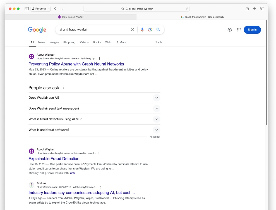Click the Feedback link
276x210 pixels.
pyautogui.click(x=155, y=137)
